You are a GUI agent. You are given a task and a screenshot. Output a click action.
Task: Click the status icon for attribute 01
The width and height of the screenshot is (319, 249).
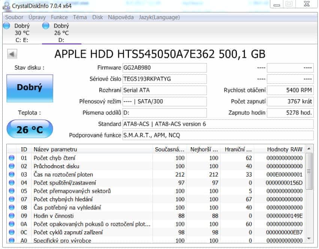click(12, 158)
